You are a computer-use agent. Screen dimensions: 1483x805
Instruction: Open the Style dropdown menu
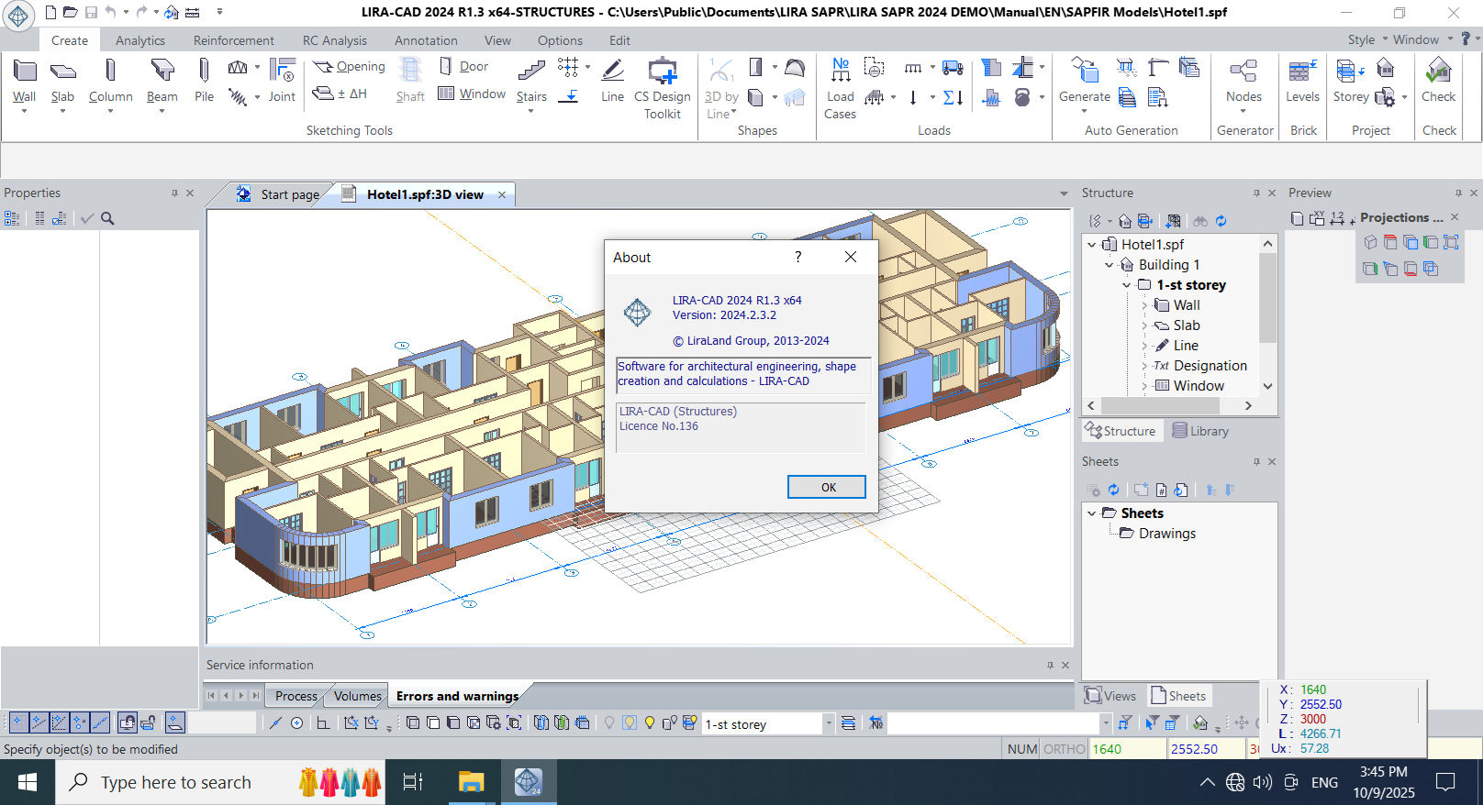pos(1367,39)
